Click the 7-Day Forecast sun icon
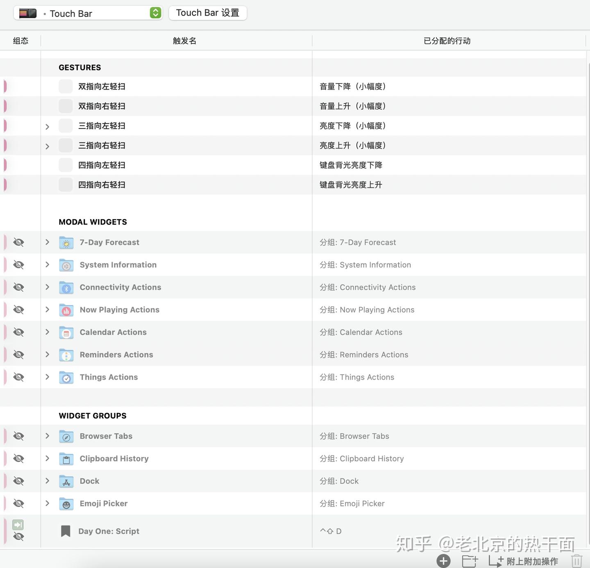Viewport: 590px width, 568px height. coord(66,242)
